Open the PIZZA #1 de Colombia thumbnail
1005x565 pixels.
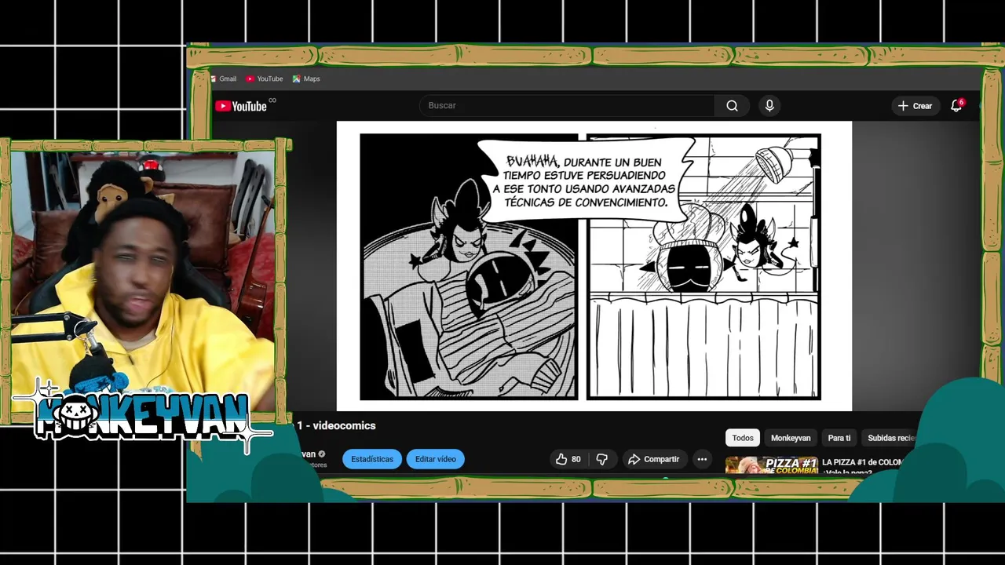(772, 465)
